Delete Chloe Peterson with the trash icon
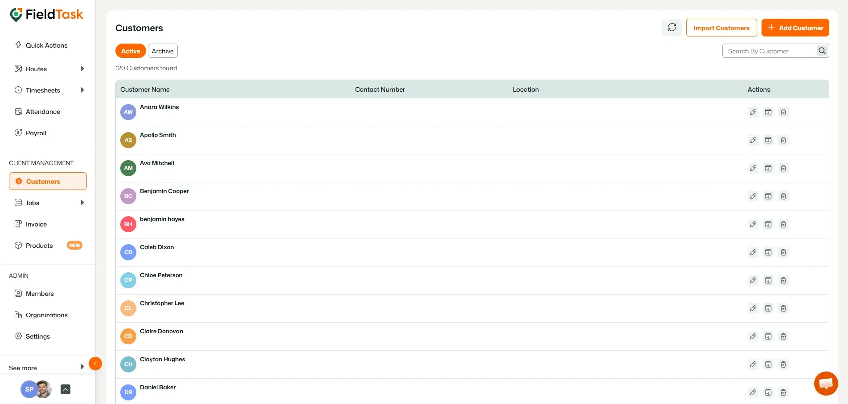The width and height of the screenshot is (848, 404). coord(783,280)
